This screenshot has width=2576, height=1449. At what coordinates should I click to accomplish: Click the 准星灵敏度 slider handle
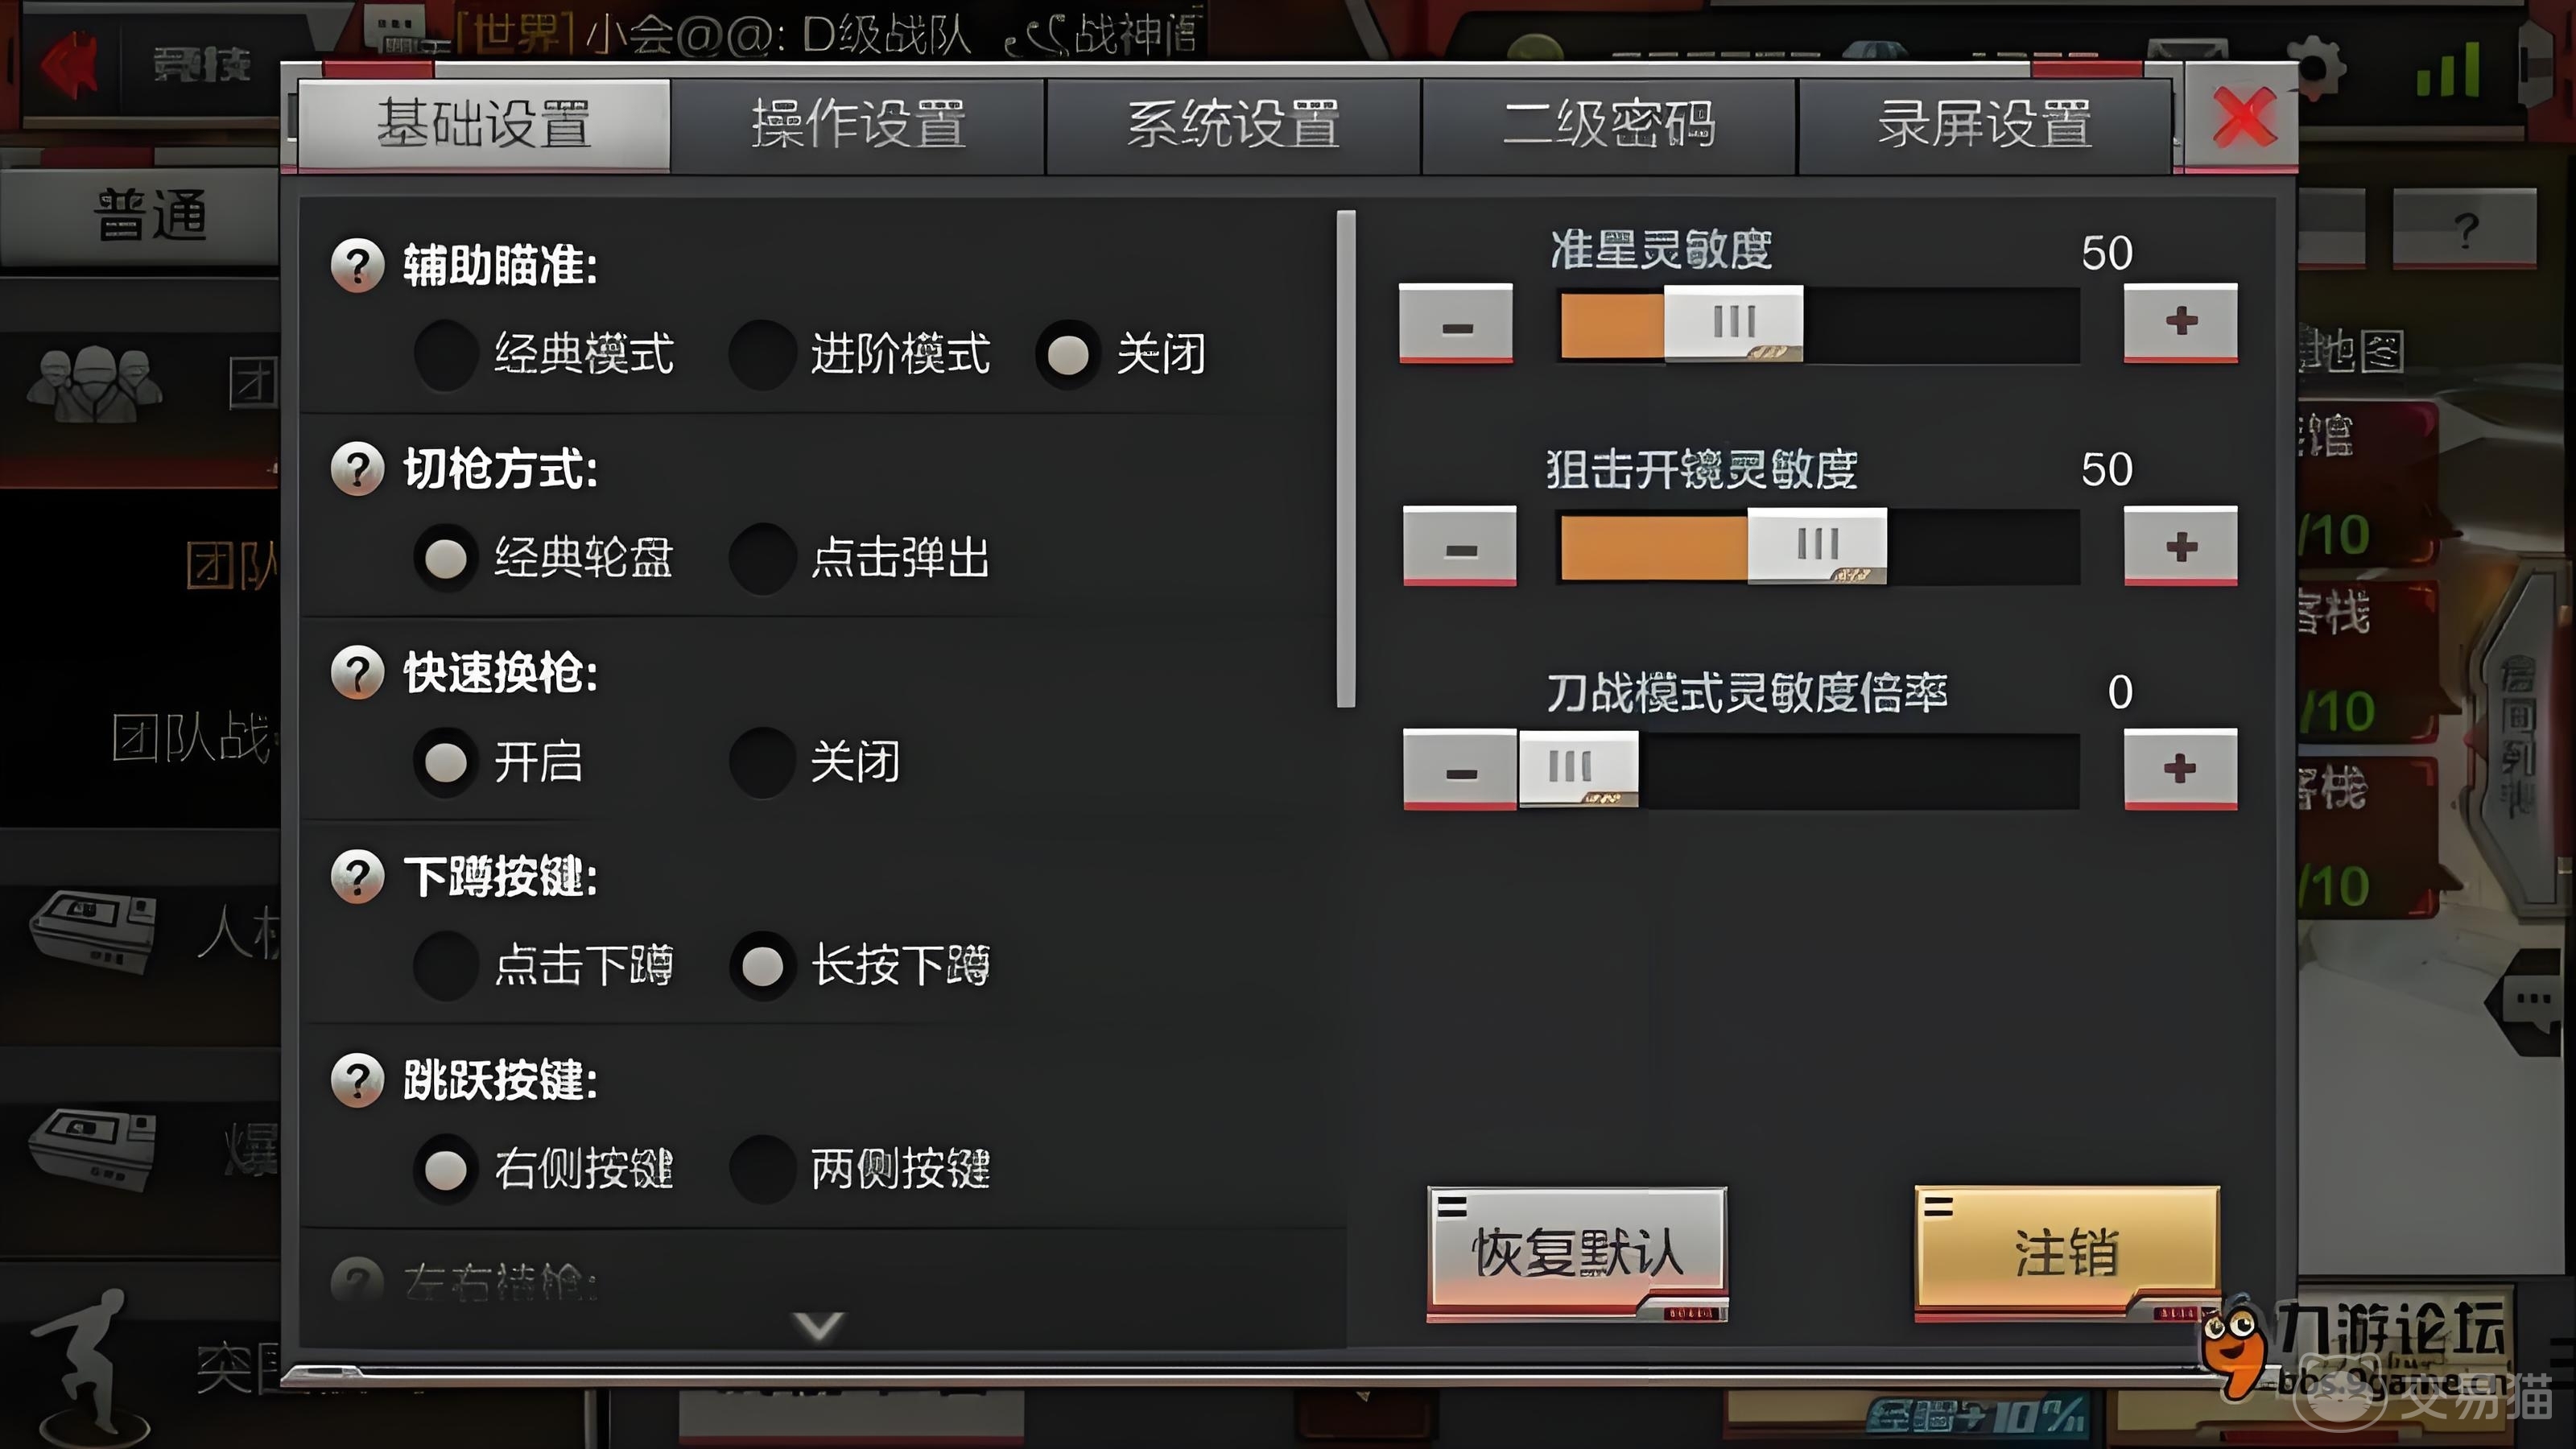click(1734, 323)
